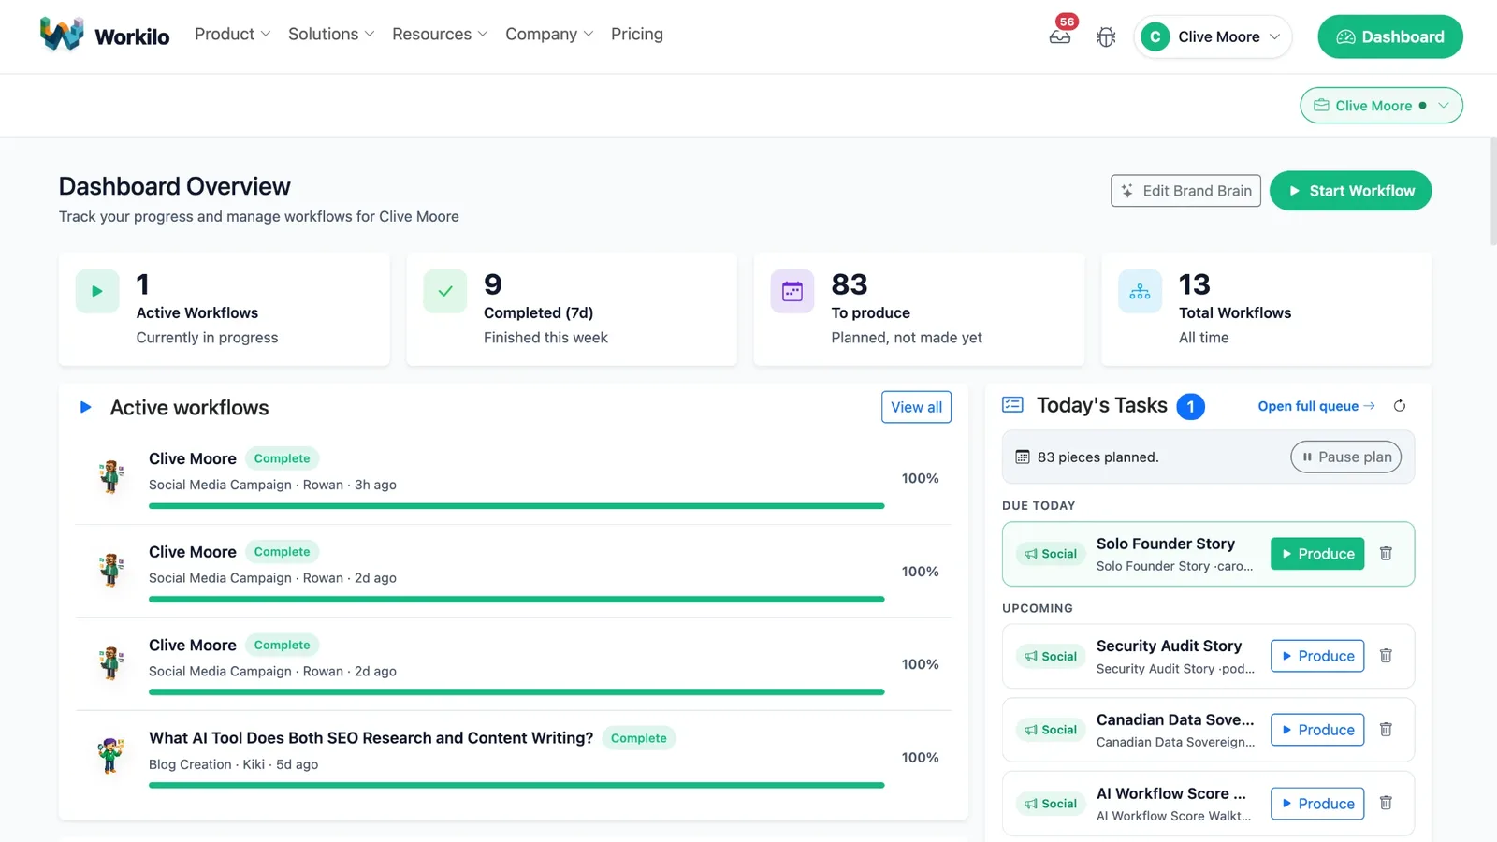Produce the Canadian Data Sove... piece
The image size is (1497, 842).
coord(1317,730)
